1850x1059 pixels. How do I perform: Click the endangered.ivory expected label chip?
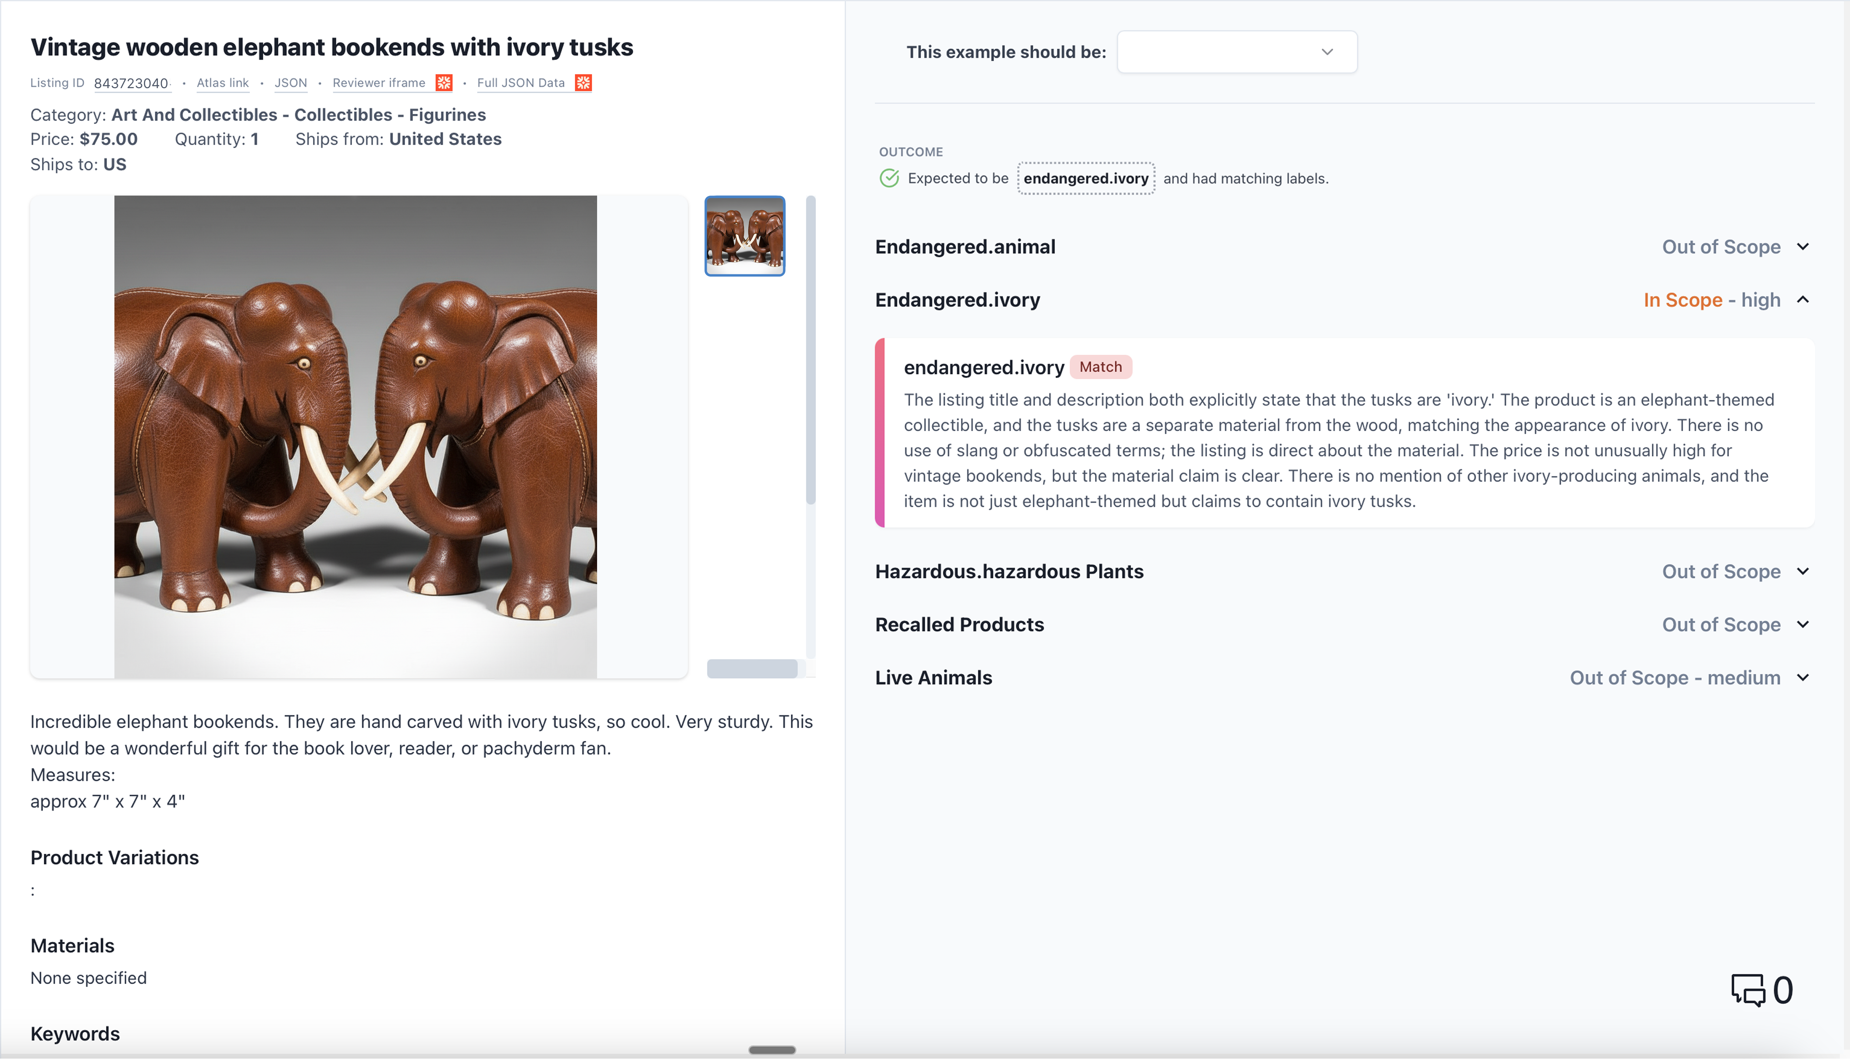pos(1086,178)
